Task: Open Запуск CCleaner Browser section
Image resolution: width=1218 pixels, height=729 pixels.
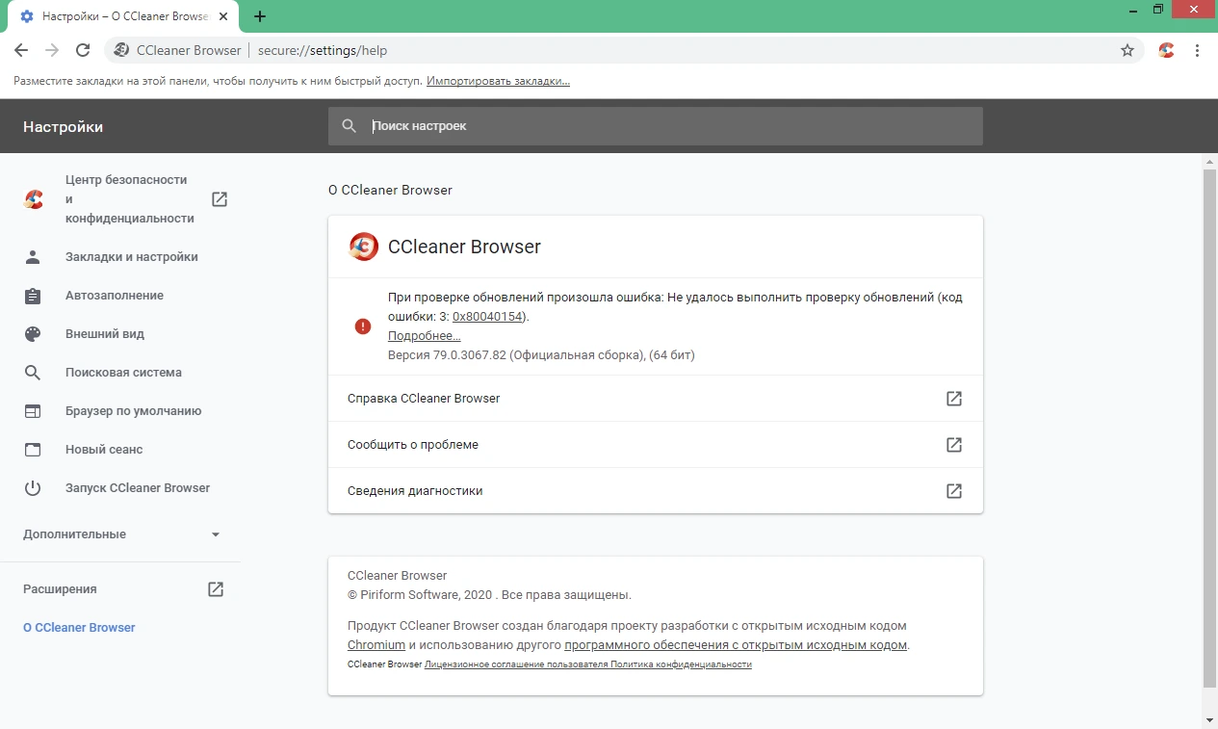Action: [x=120, y=488]
